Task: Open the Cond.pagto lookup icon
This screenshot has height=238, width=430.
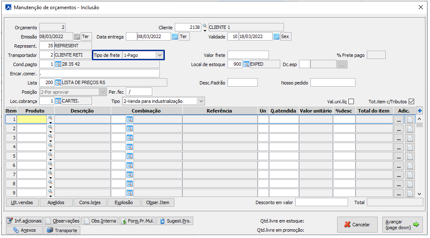Action: pyautogui.click(x=58, y=64)
